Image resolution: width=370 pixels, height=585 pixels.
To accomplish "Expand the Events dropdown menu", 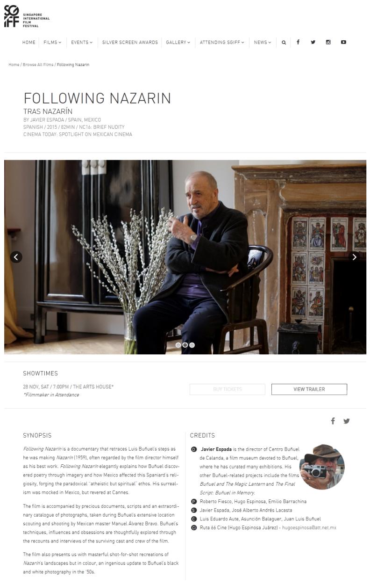I will (82, 42).
